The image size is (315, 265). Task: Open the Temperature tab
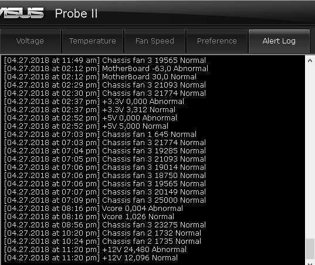click(93, 41)
